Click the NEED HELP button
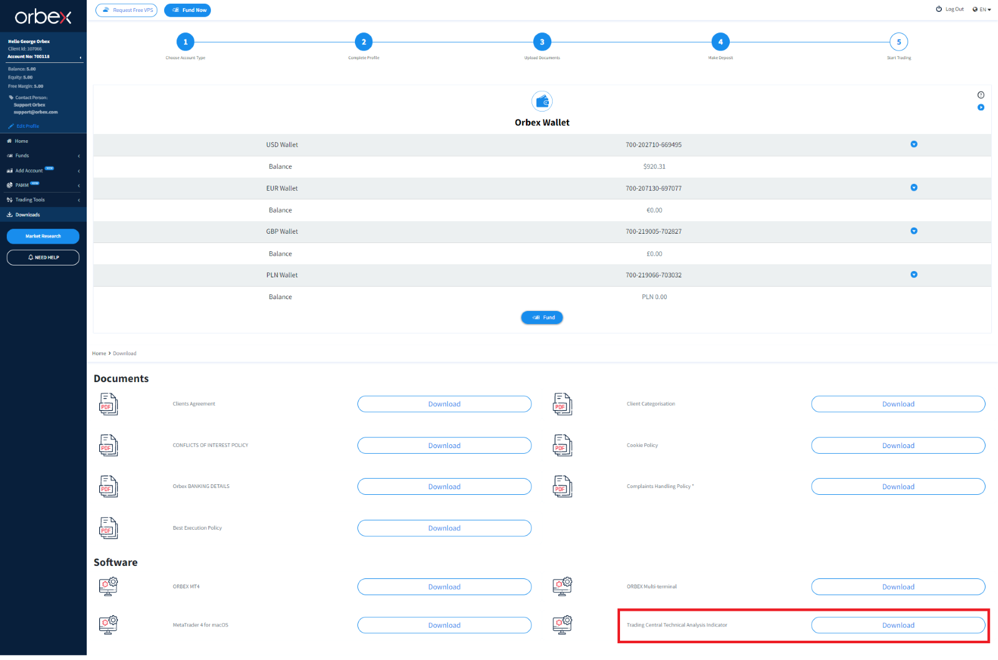 click(x=43, y=257)
